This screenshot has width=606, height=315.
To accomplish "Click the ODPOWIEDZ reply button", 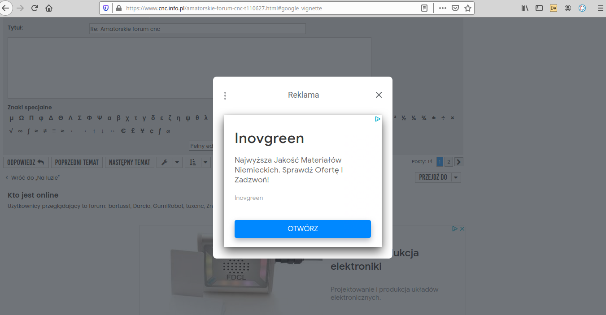I will pyautogui.click(x=26, y=162).
